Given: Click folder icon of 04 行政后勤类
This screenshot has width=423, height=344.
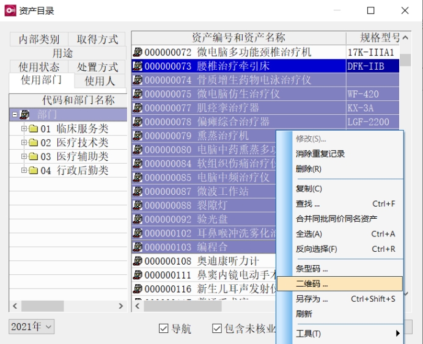Looking at the screenshot, I should pos(33,170).
